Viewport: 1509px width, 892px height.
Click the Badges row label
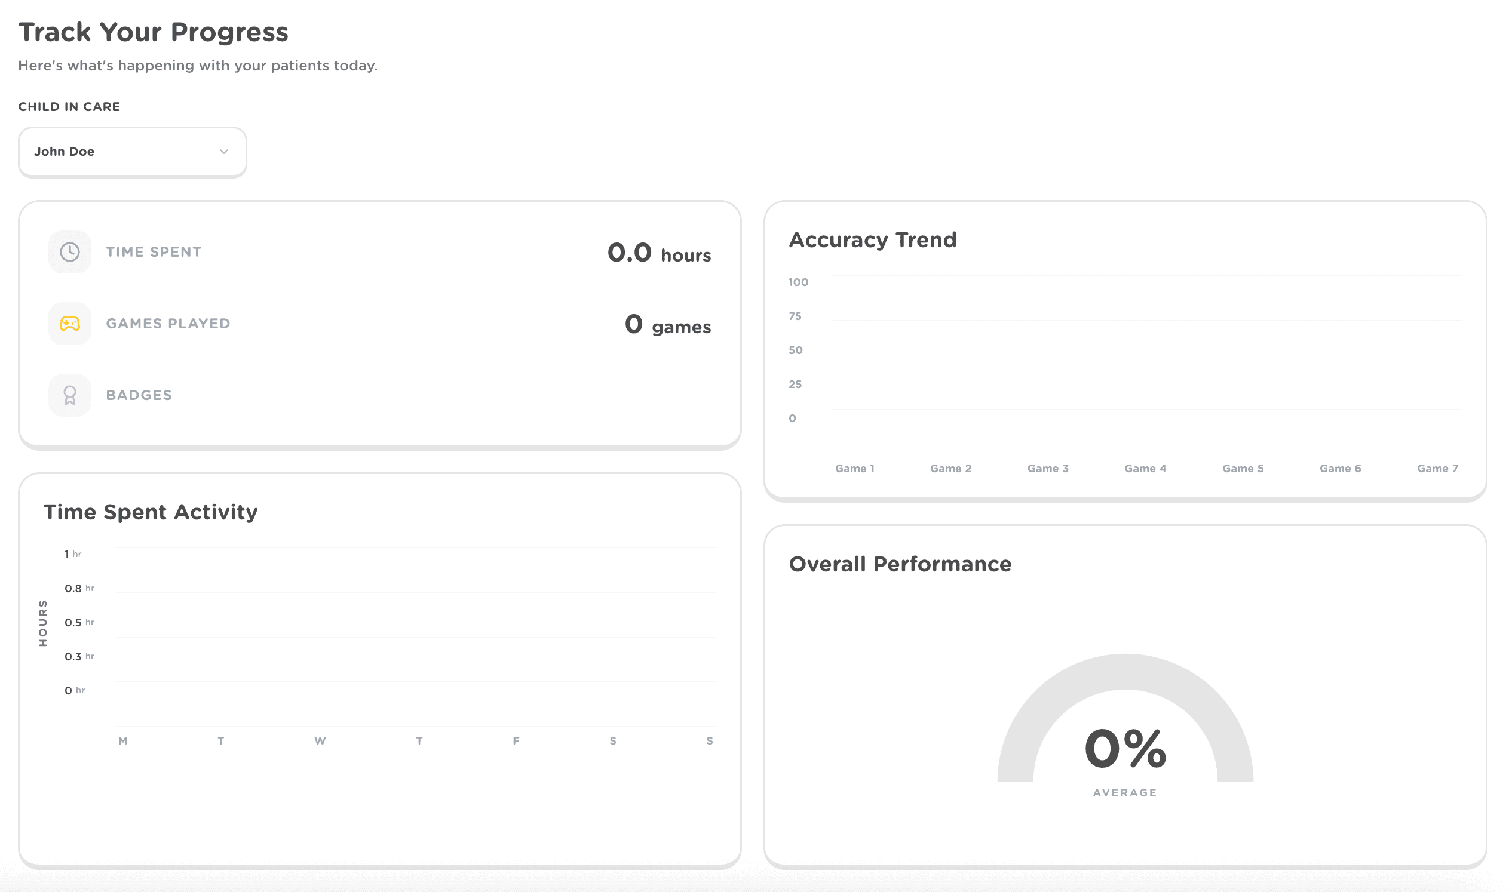[x=139, y=395]
